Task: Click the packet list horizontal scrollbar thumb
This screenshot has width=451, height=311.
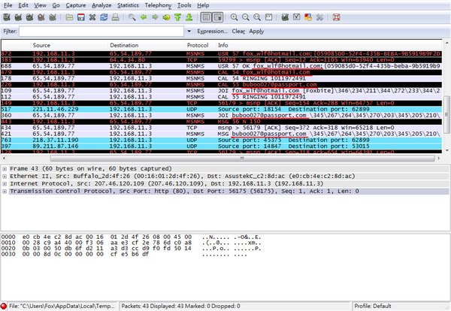Action: [x=242, y=158]
